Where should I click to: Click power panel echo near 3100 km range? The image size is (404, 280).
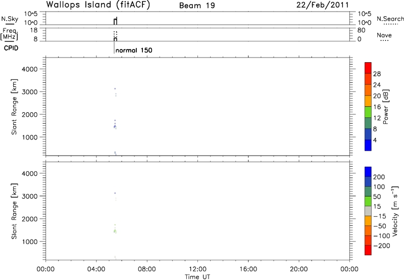pyautogui.click(x=115, y=88)
